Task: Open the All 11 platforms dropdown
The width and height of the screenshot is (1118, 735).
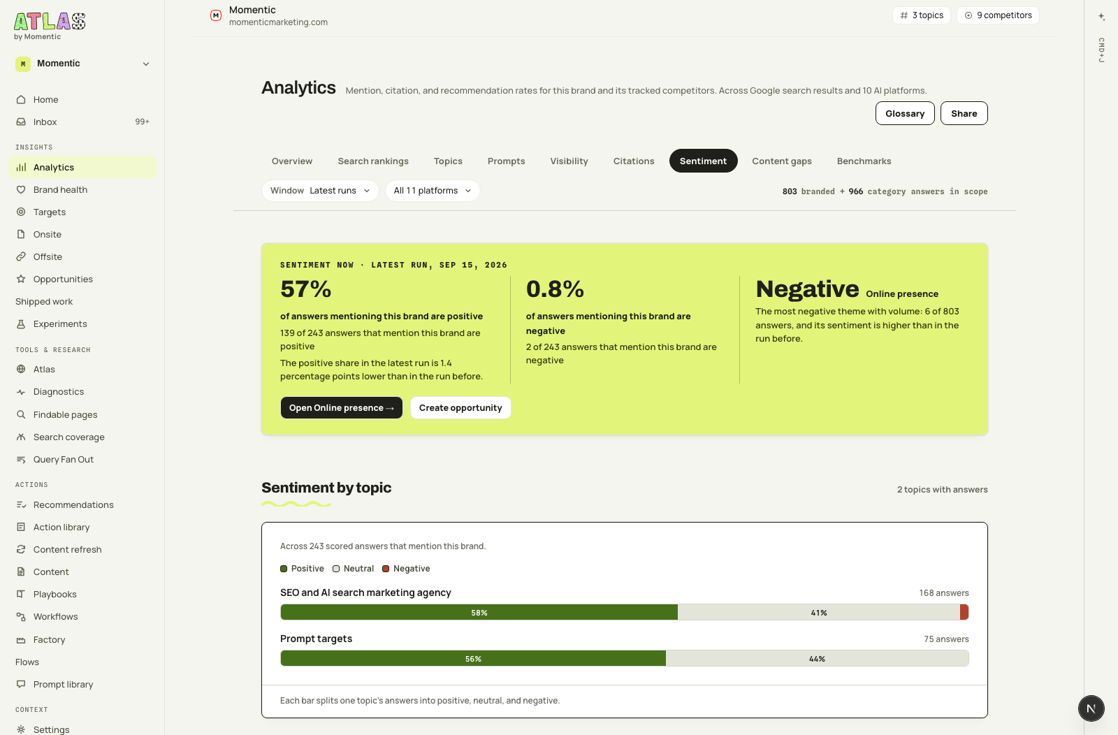Action: tap(433, 191)
